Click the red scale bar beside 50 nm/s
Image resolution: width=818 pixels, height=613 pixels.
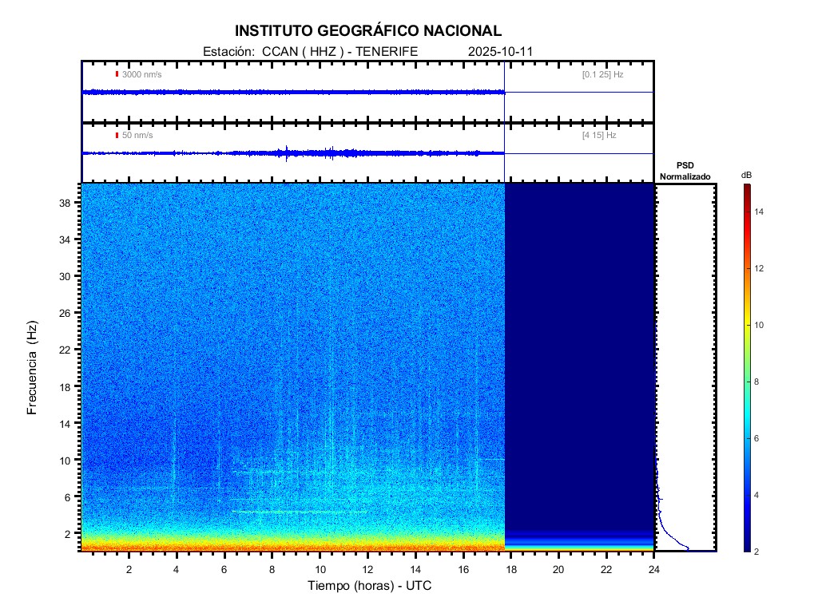tap(117, 136)
